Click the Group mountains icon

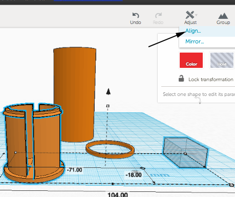point(223,16)
